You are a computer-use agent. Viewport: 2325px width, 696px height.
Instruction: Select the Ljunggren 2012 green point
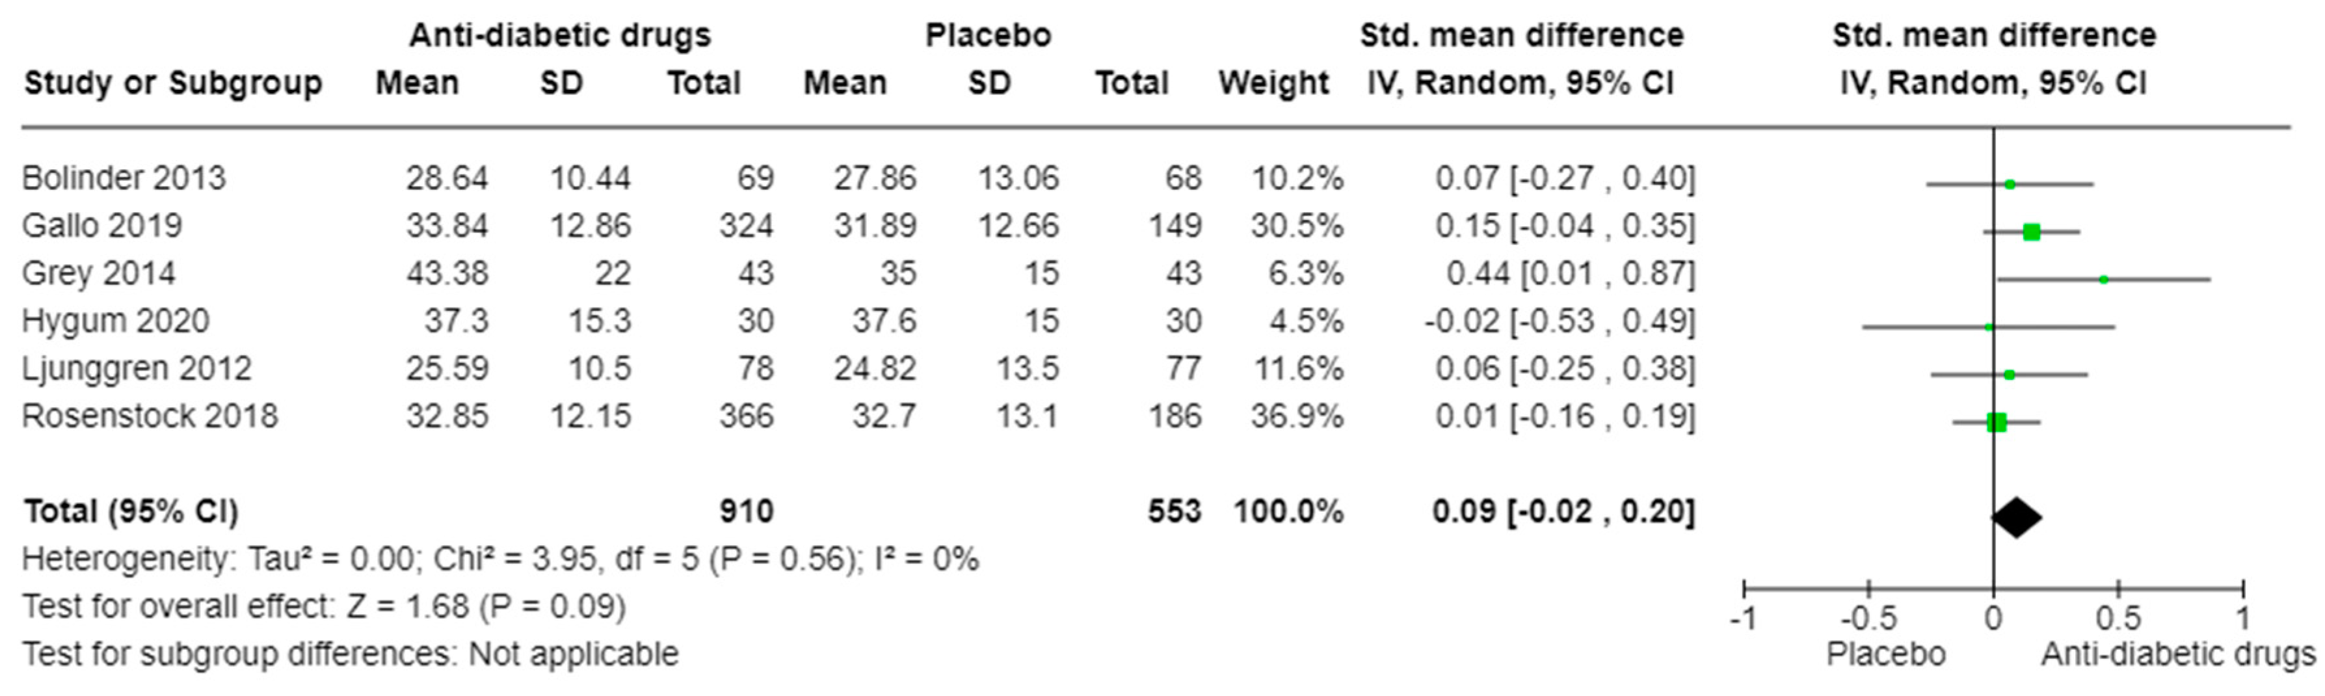tap(2009, 375)
